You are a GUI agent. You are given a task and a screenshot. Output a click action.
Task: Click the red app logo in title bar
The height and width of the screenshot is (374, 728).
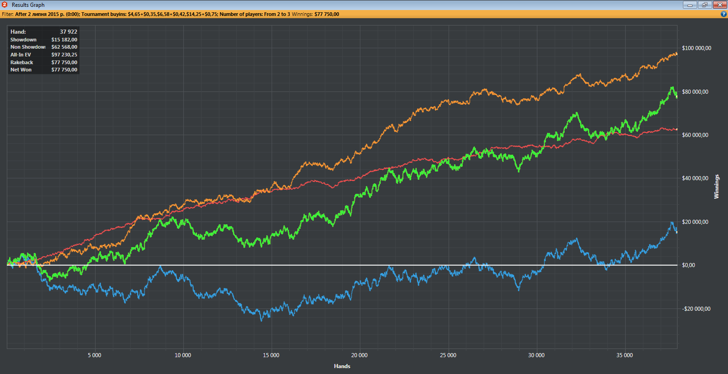(x=5, y=5)
